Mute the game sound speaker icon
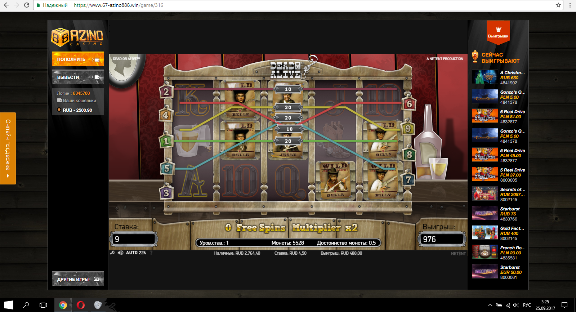The image size is (576, 312). coord(120,253)
